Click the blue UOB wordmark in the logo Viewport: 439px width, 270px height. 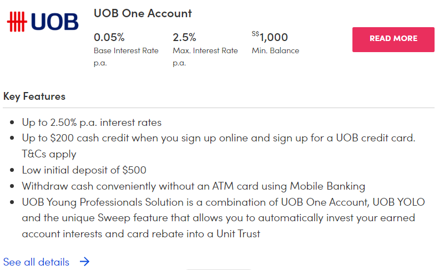[54, 21]
